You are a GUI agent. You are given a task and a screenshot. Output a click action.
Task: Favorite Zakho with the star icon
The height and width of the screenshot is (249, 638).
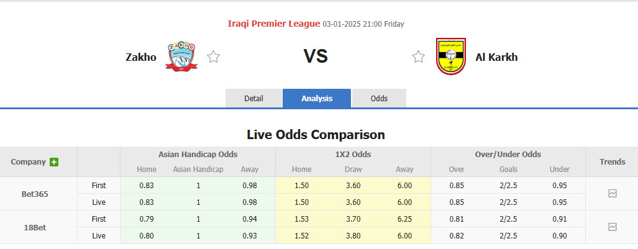point(213,57)
